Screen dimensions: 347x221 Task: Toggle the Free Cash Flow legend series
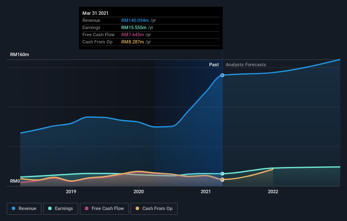click(104, 209)
